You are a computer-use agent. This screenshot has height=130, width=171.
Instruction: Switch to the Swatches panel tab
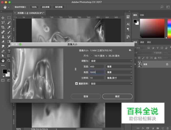[142, 15]
